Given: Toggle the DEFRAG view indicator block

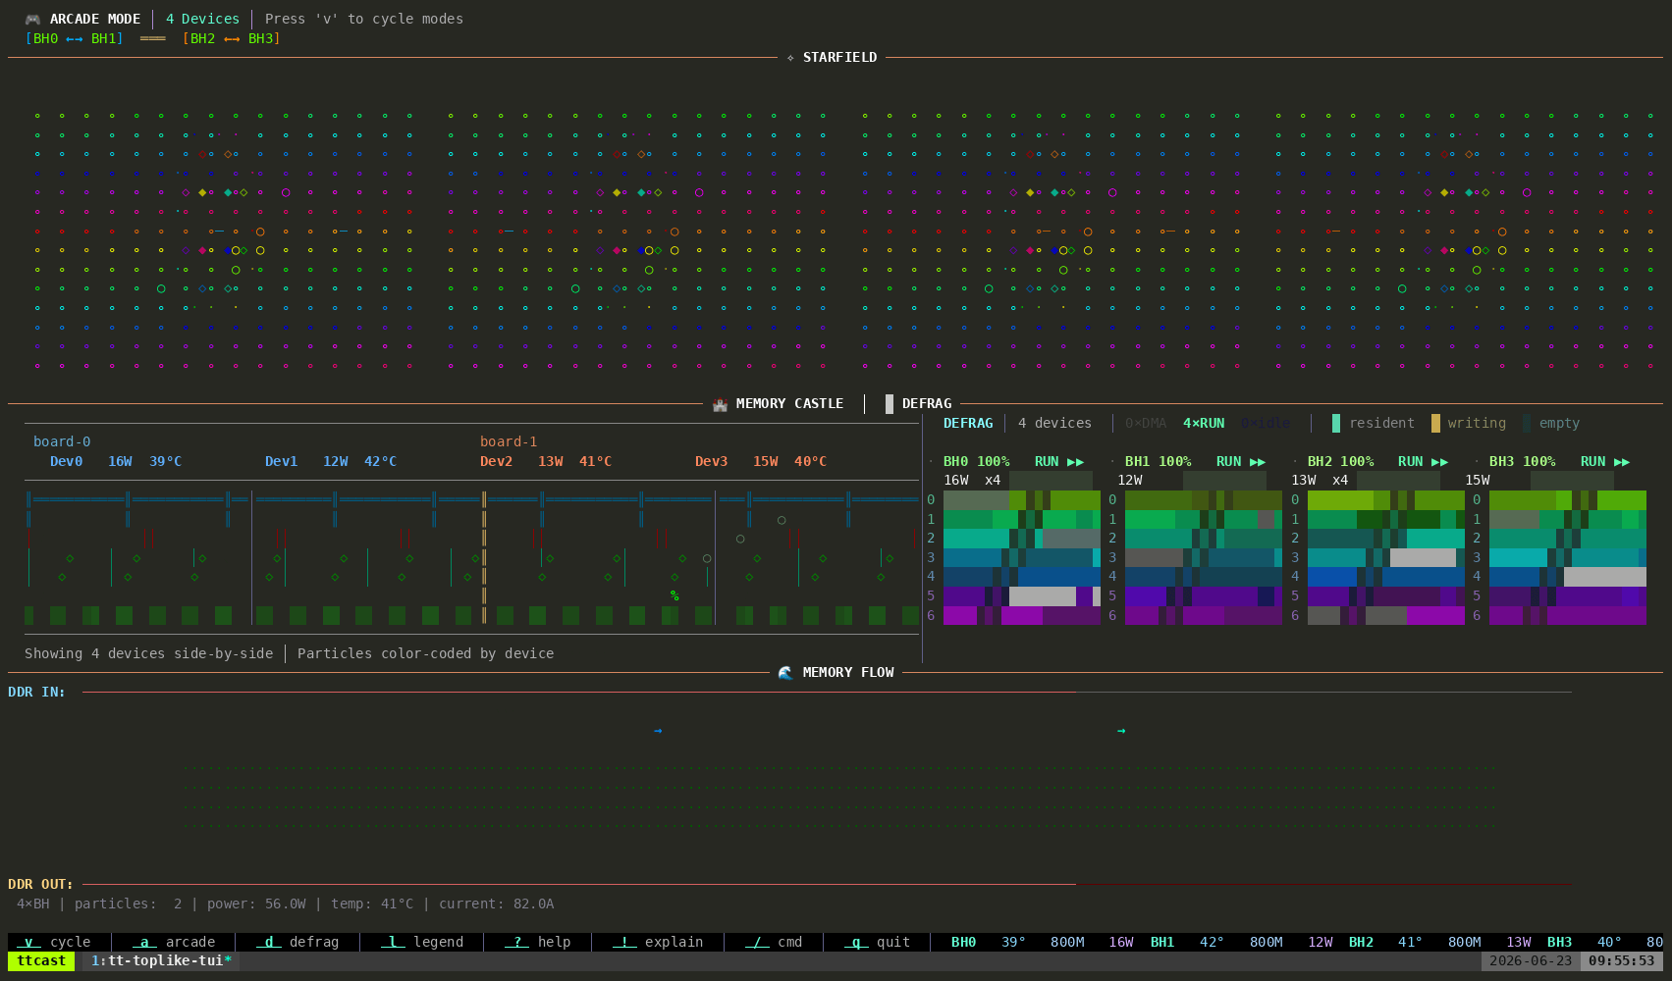Looking at the screenshot, I should tap(890, 404).
